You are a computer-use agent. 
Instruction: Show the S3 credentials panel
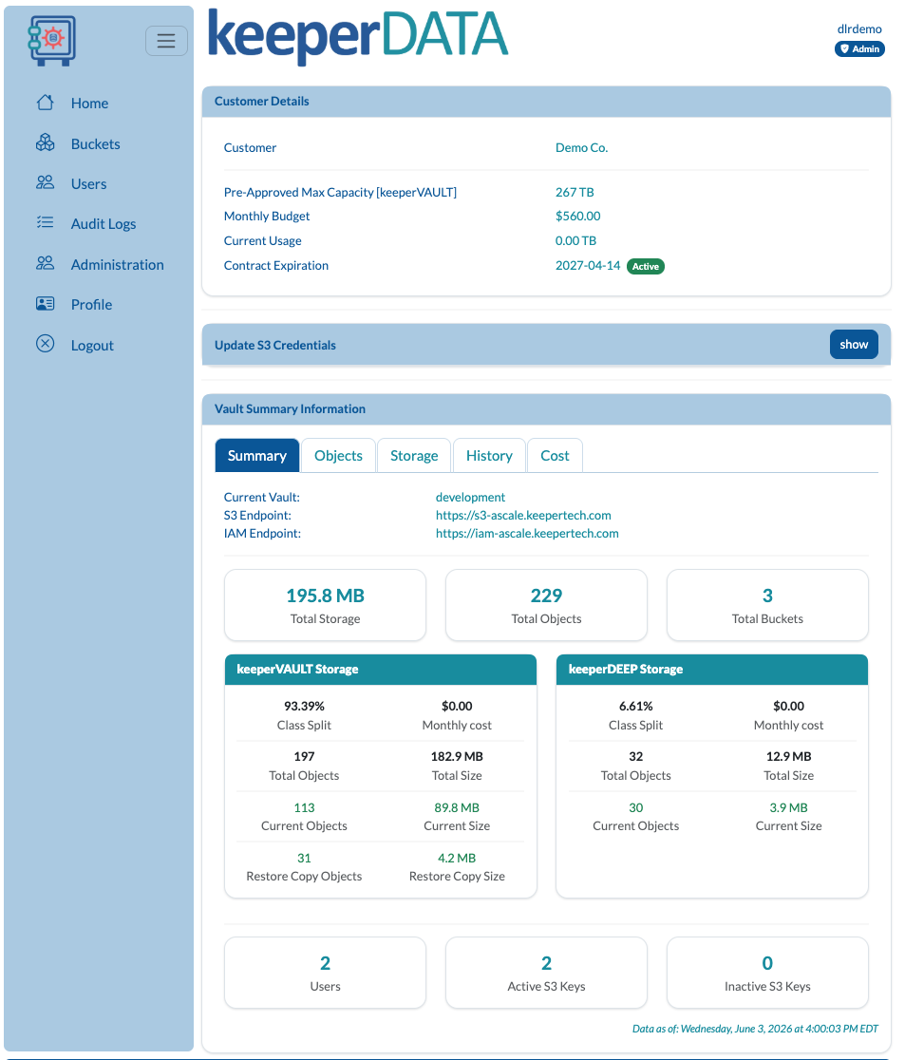pos(854,344)
